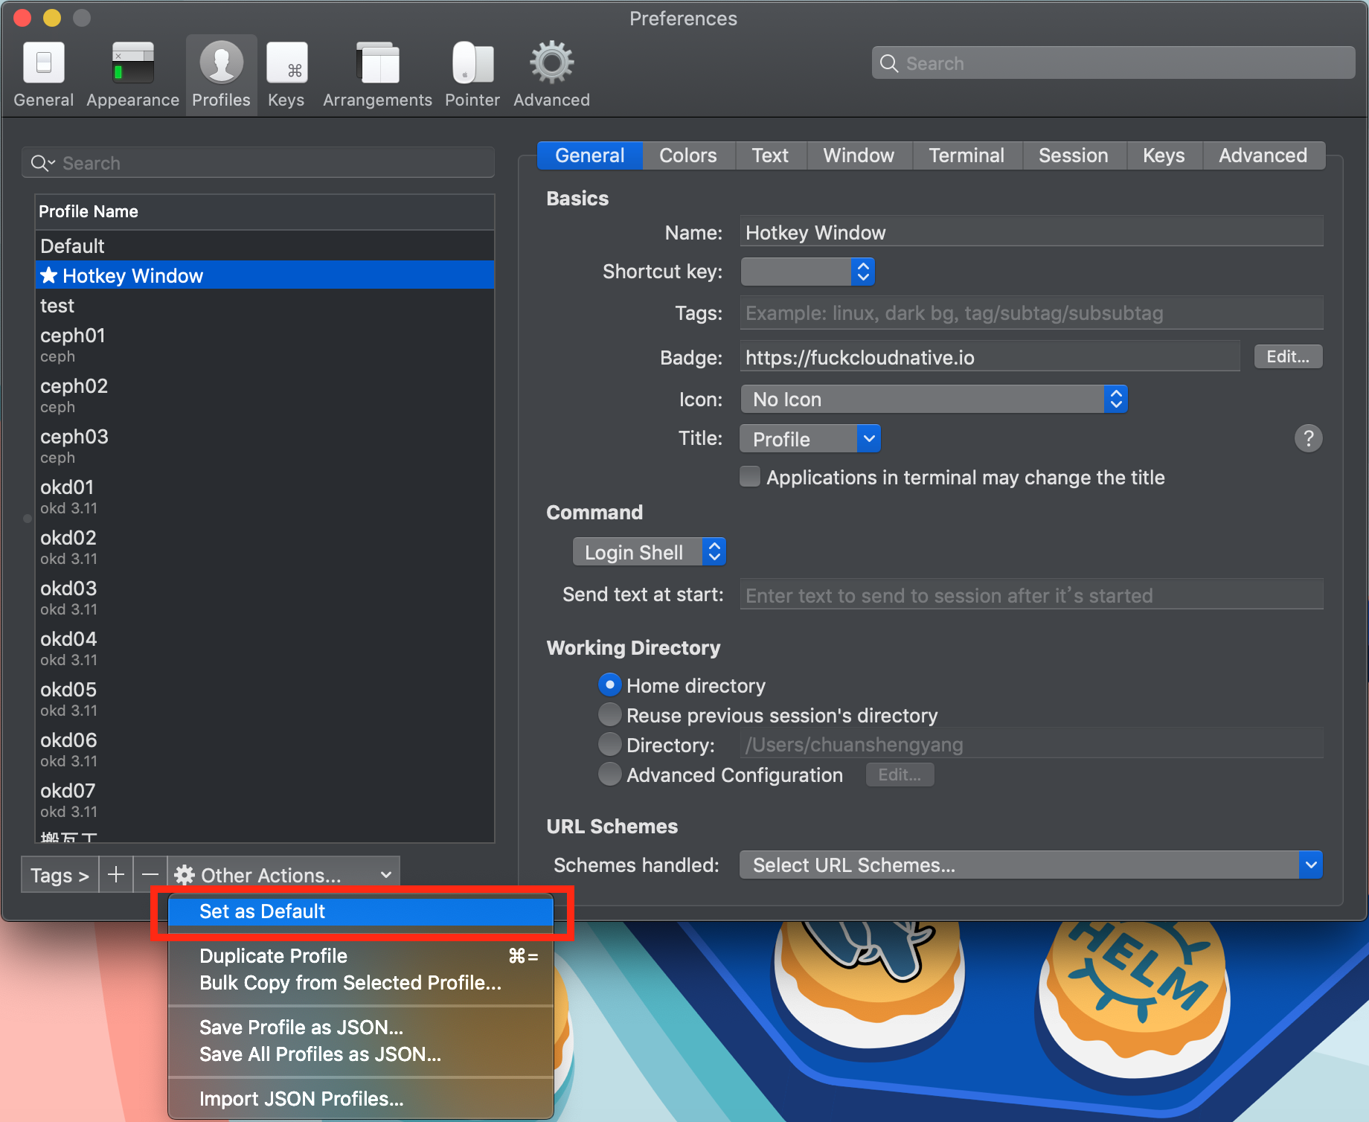The height and width of the screenshot is (1122, 1369).
Task: Open the Login Shell command dropdown
Action: (x=648, y=551)
